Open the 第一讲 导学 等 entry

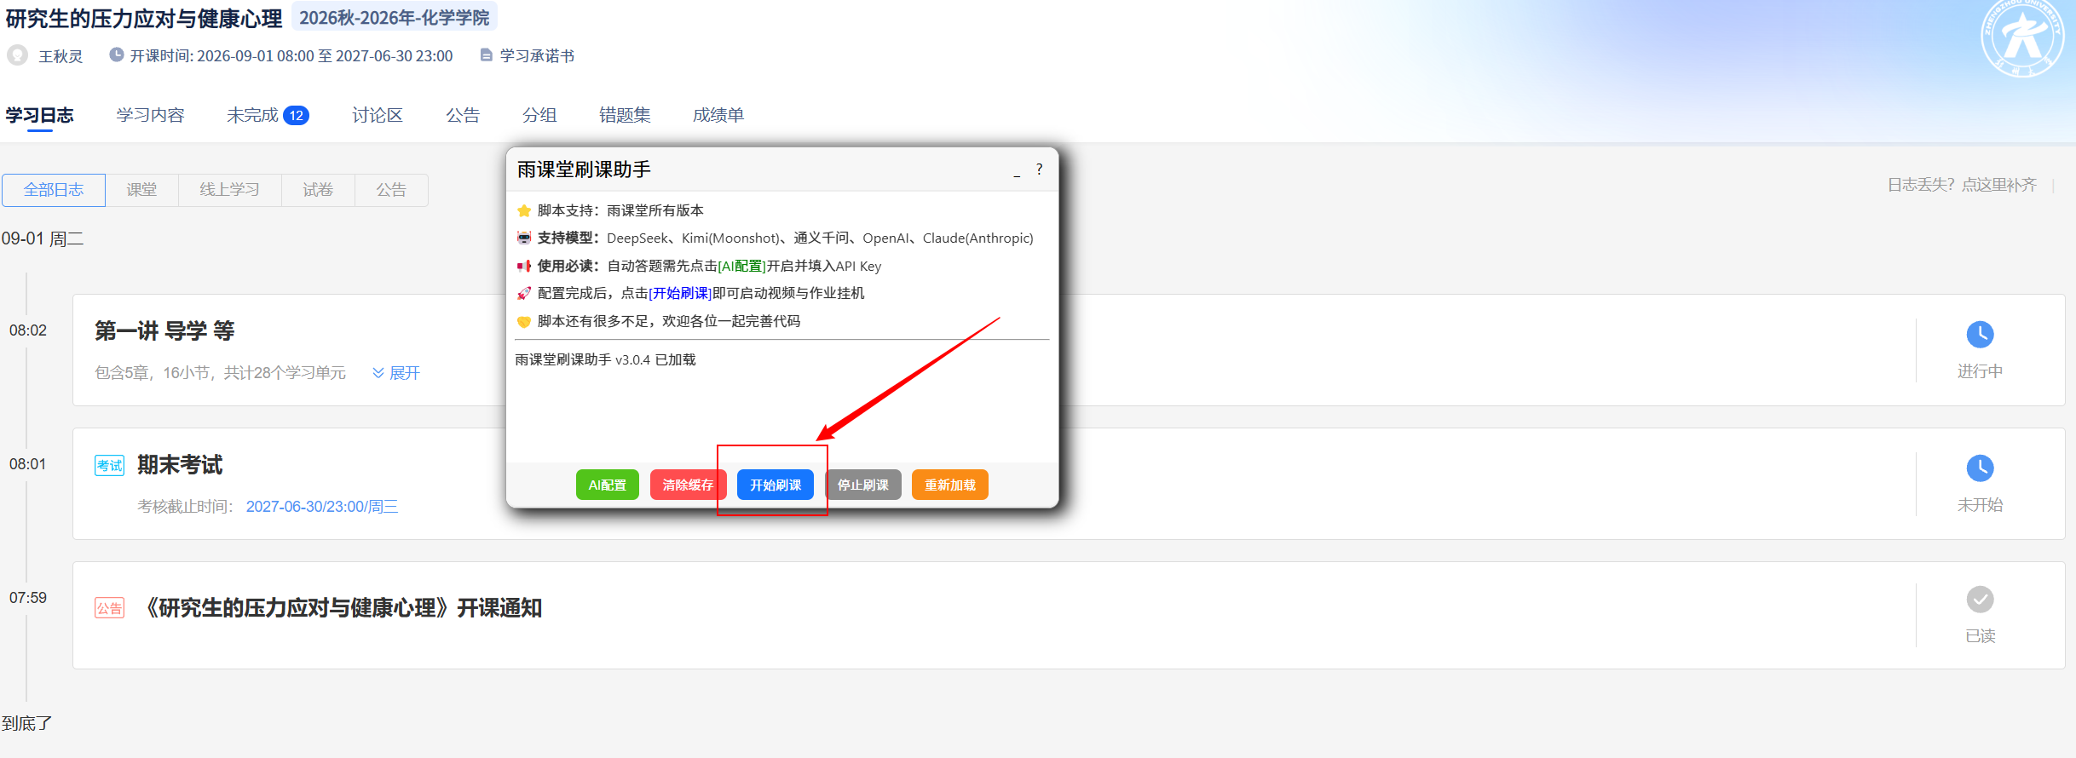(164, 331)
